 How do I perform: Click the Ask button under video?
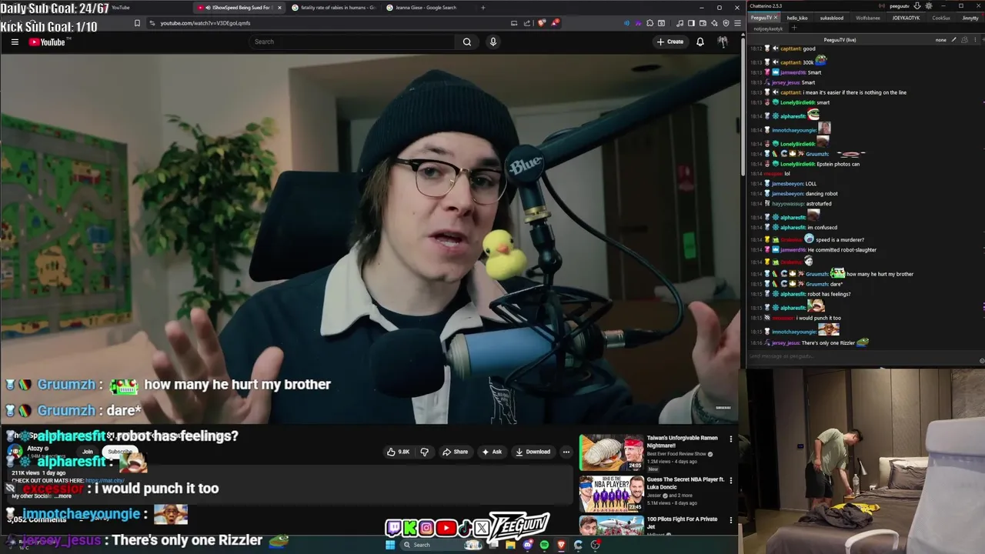tap(492, 452)
